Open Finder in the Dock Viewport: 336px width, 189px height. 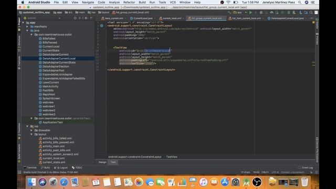tap(31, 182)
